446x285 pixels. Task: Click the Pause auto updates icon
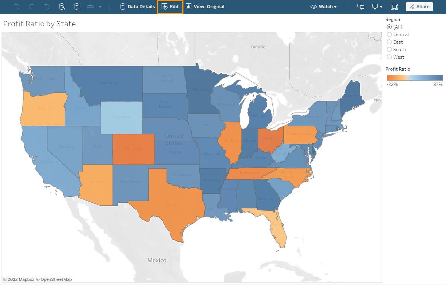[77, 6]
